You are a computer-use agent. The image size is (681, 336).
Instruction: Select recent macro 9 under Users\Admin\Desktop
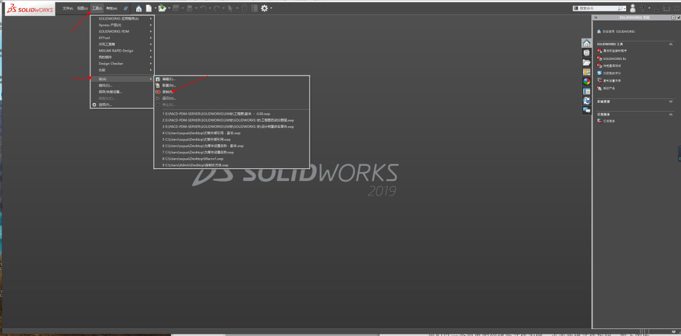tap(232, 165)
